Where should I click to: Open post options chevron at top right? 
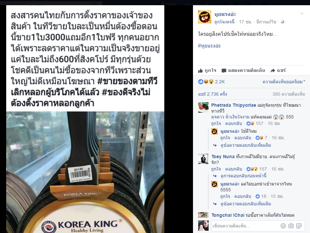click(302, 13)
